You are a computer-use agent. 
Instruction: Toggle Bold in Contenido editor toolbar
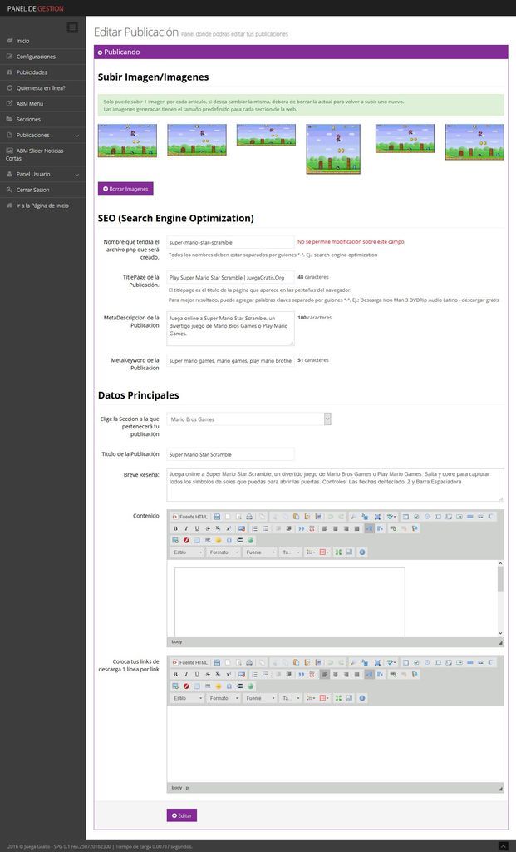175,528
